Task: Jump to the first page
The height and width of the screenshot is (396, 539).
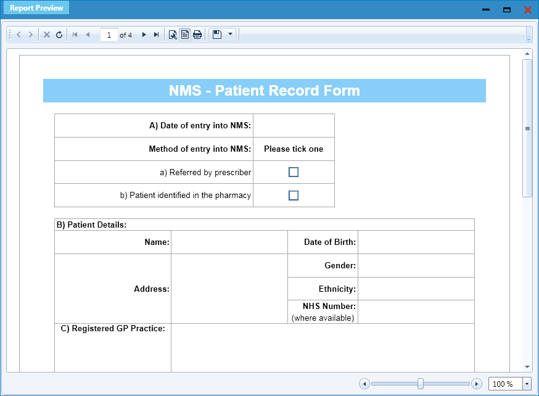Action: (75, 35)
